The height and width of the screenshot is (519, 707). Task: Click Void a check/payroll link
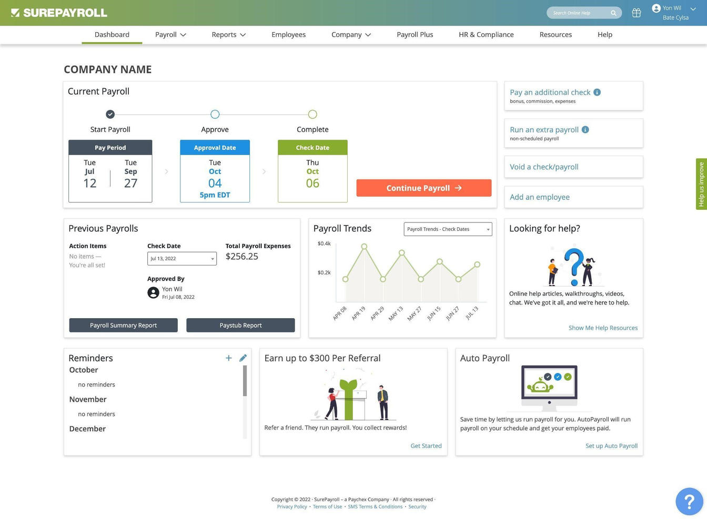pyautogui.click(x=544, y=167)
